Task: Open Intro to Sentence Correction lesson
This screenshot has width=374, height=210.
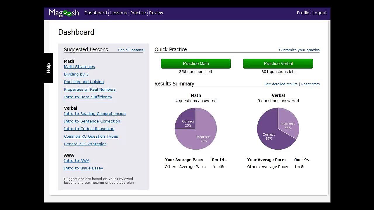Action: tap(92, 121)
